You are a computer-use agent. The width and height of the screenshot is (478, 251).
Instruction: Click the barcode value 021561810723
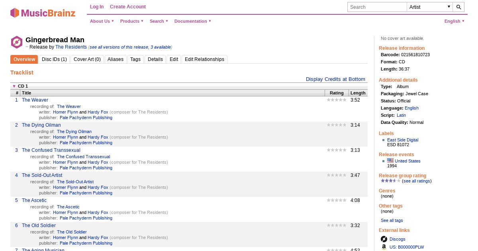tap(415, 55)
